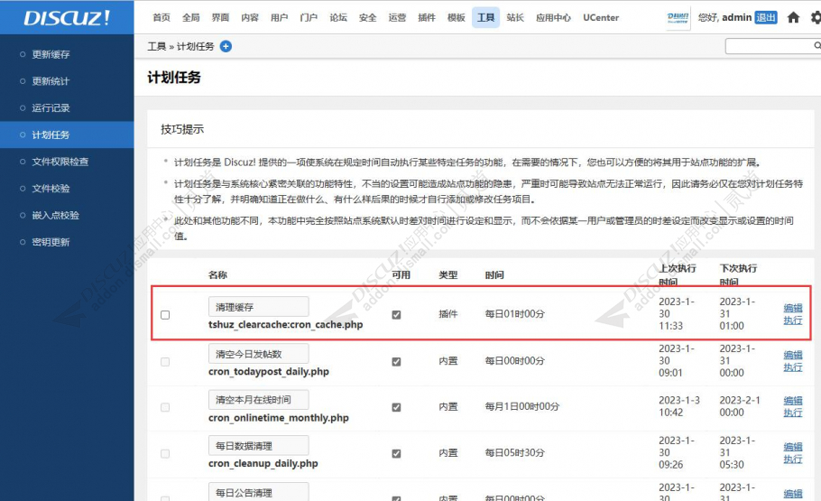
Task: Click the small logo badge before 您好
Action: tap(678, 18)
